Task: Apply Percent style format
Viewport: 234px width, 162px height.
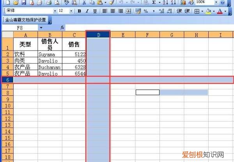Action: (145, 11)
